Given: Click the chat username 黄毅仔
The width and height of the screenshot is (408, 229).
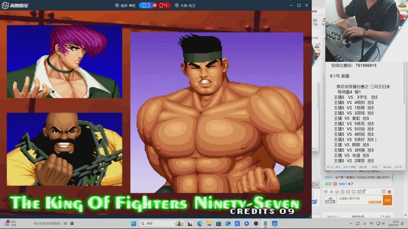Looking at the screenshot, I should click(343, 184).
